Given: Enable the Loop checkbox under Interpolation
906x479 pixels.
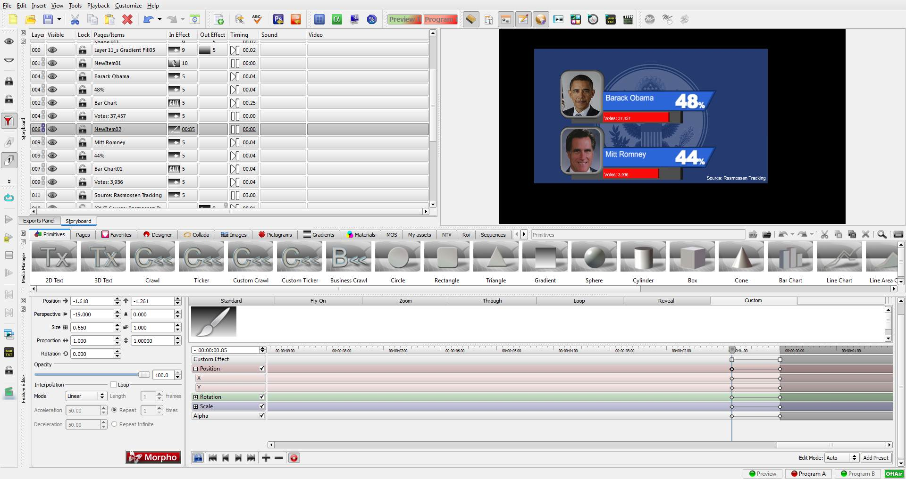Looking at the screenshot, I should pyautogui.click(x=113, y=385).
